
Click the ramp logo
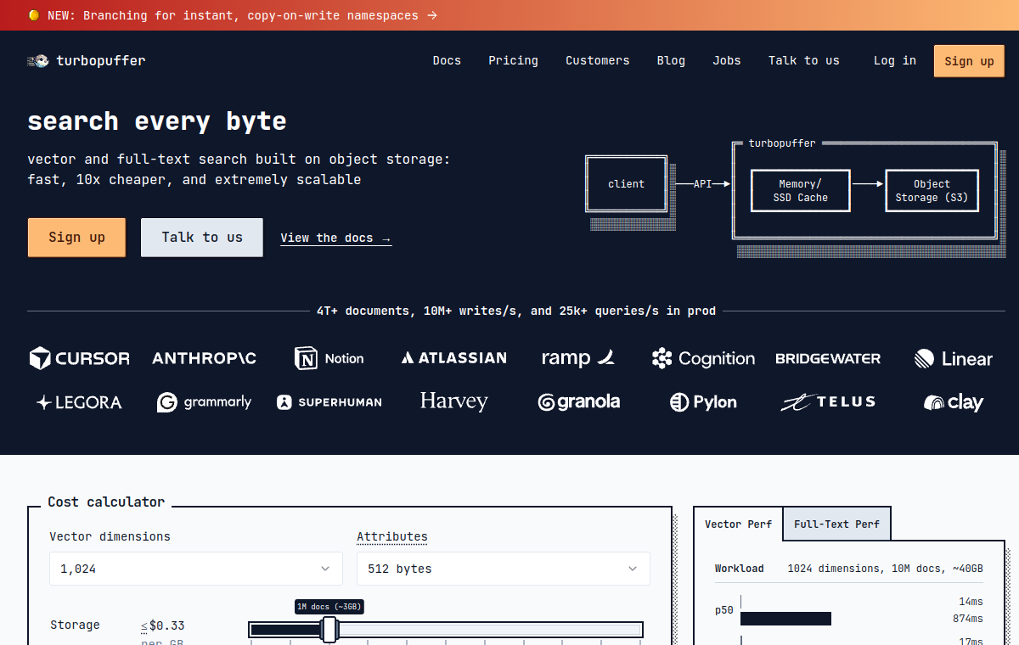(578, 358)
